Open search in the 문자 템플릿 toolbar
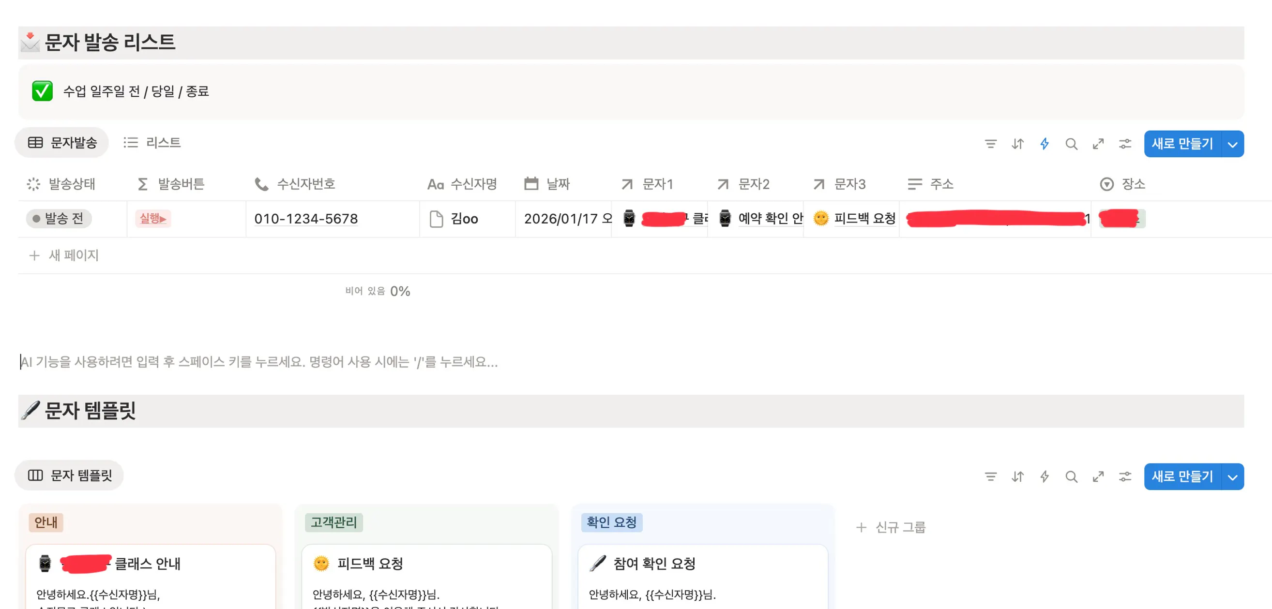Screen dimensions: 1272x609 click(1071, 477)
